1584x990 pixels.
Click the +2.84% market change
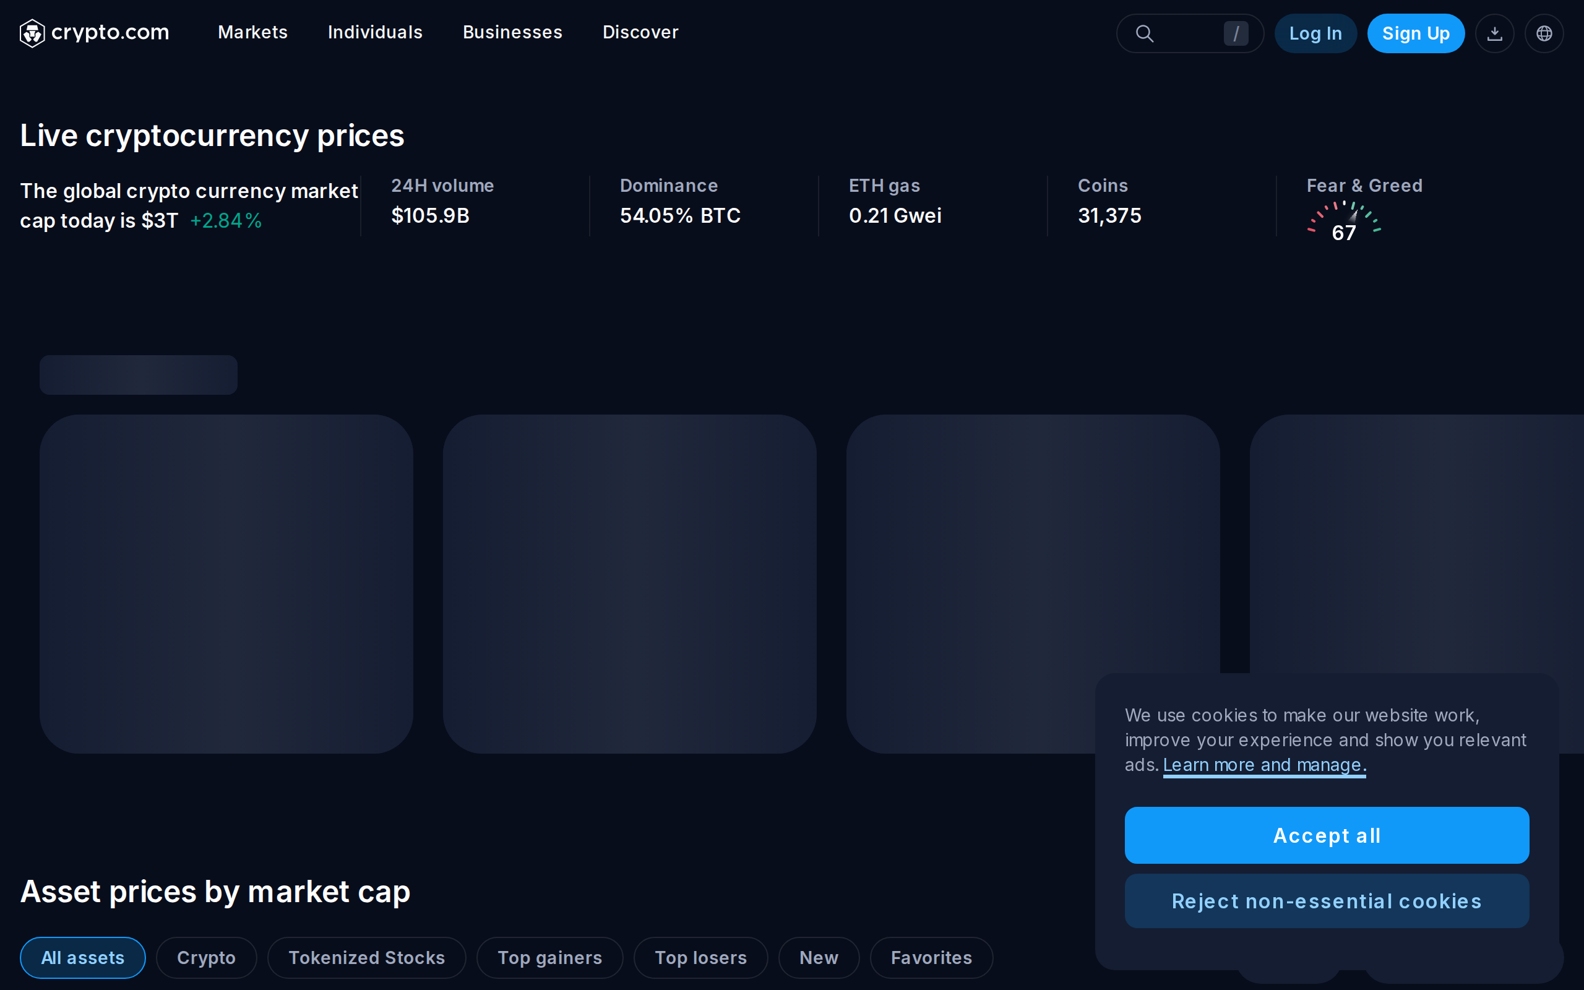(x=226, y=221)
